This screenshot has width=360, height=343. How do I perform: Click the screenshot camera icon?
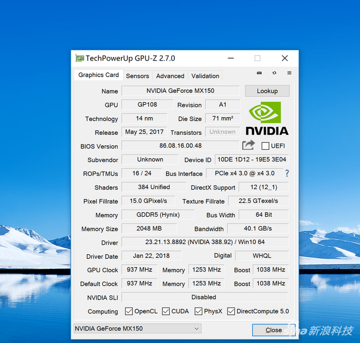point(259,73)
